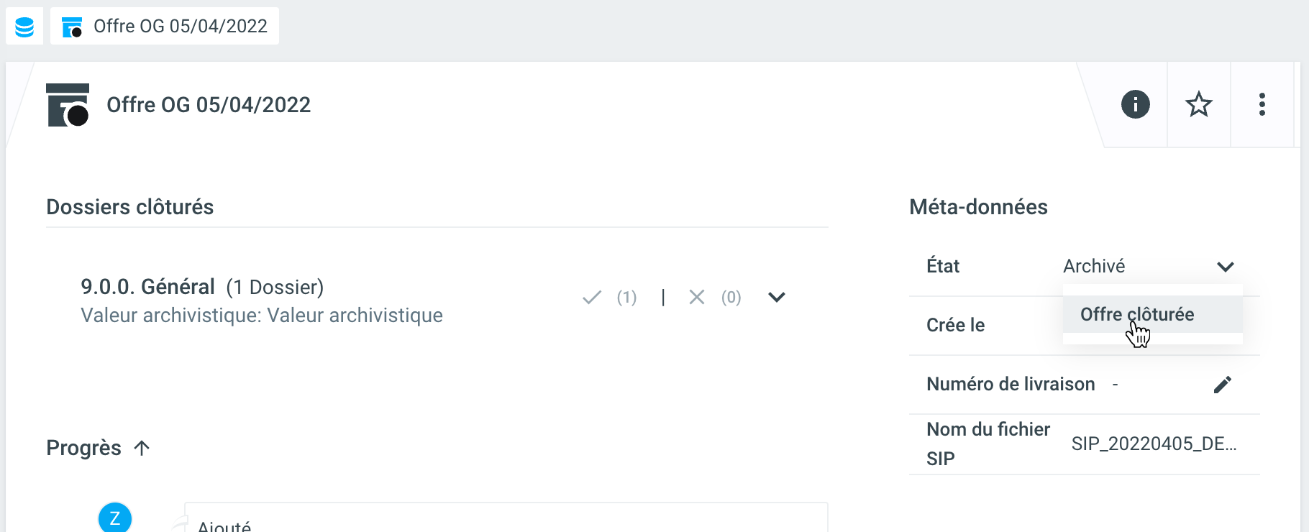Image resolution: width=1309 pixels, height=532 pixels.
Task: Mark offer as favorite with star
Action: [1198, 104]
